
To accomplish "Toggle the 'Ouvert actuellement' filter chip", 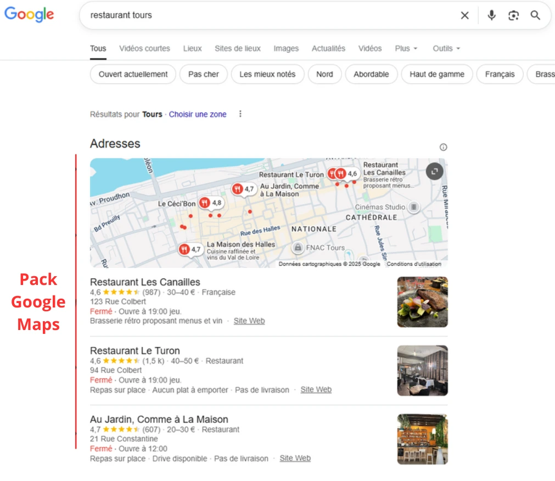I will point(133,74).
